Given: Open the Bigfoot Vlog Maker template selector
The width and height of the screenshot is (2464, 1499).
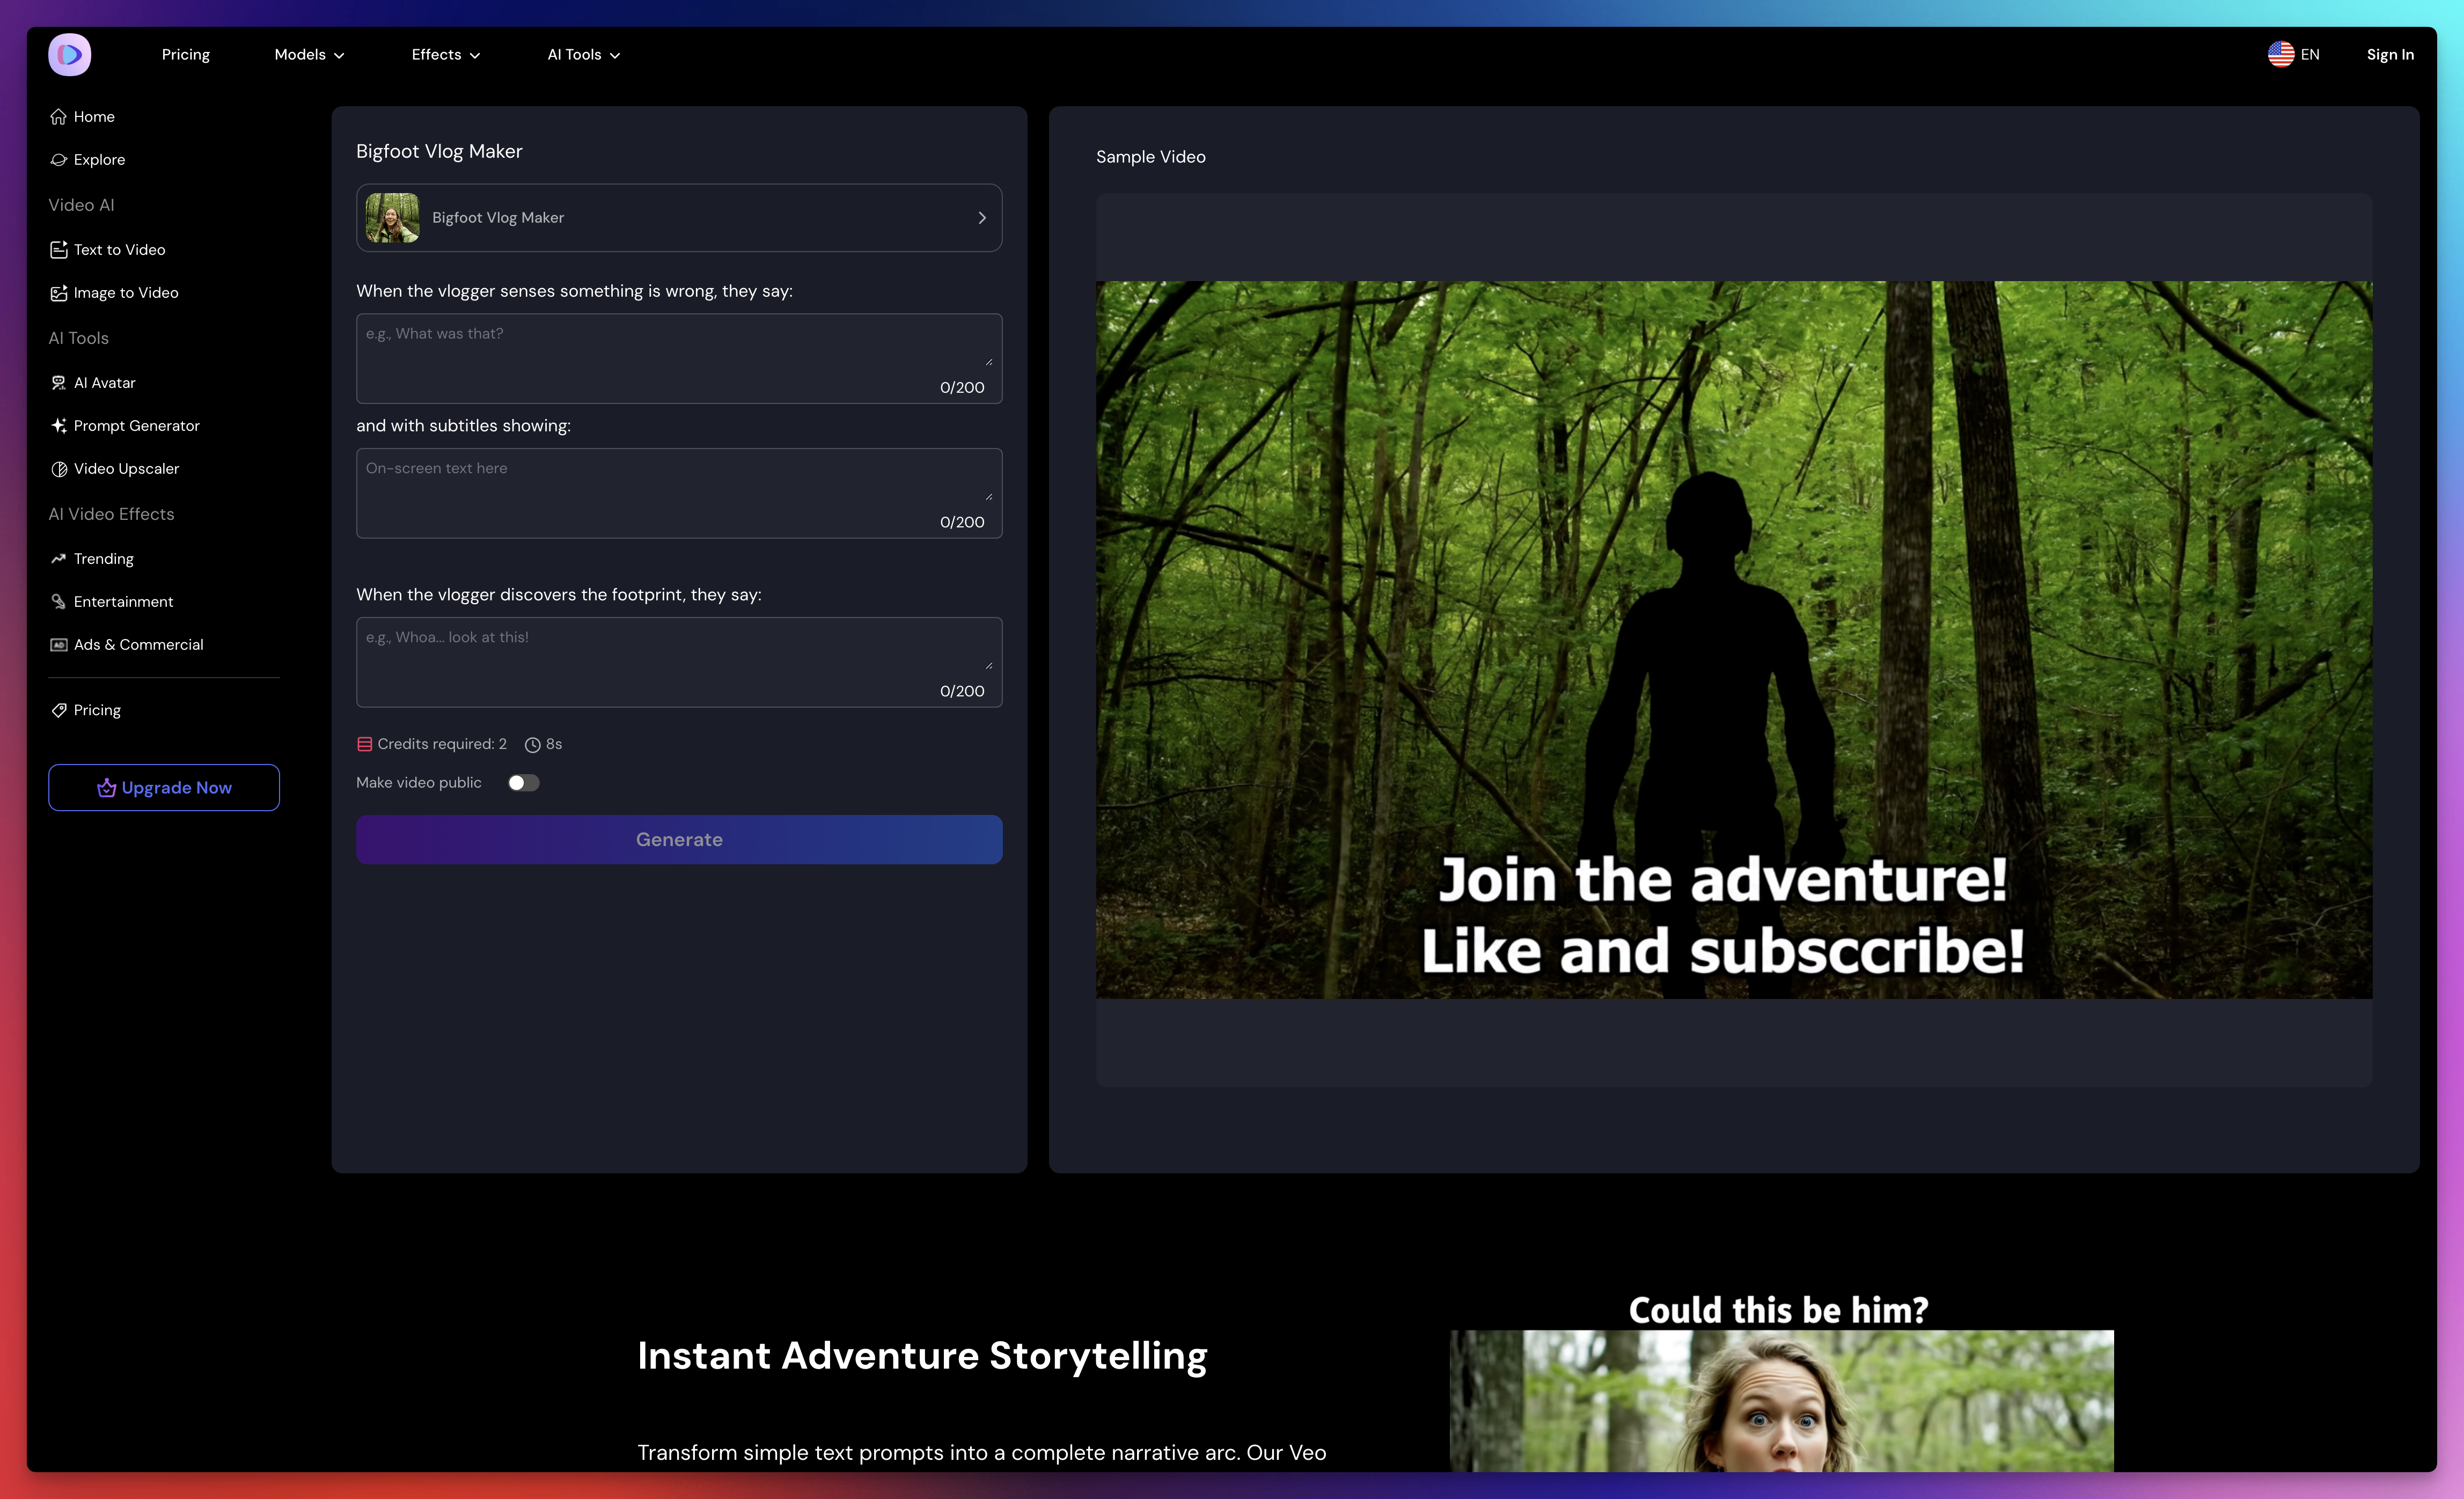Looking at the screenshot, I should tap(679, 218).
